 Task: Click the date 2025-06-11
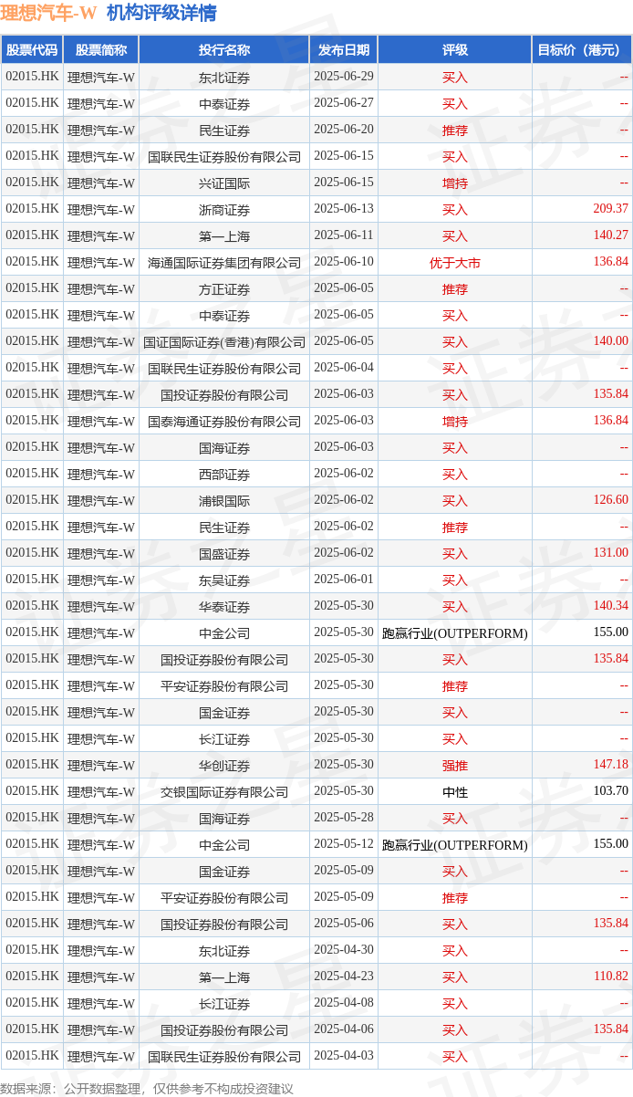[x=344, y=235]
